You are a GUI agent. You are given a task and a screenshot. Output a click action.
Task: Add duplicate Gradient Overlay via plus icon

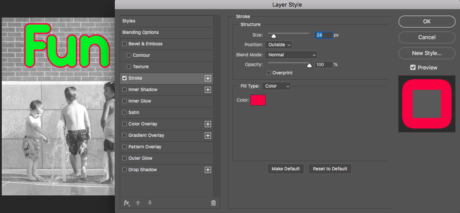point(207,136)
